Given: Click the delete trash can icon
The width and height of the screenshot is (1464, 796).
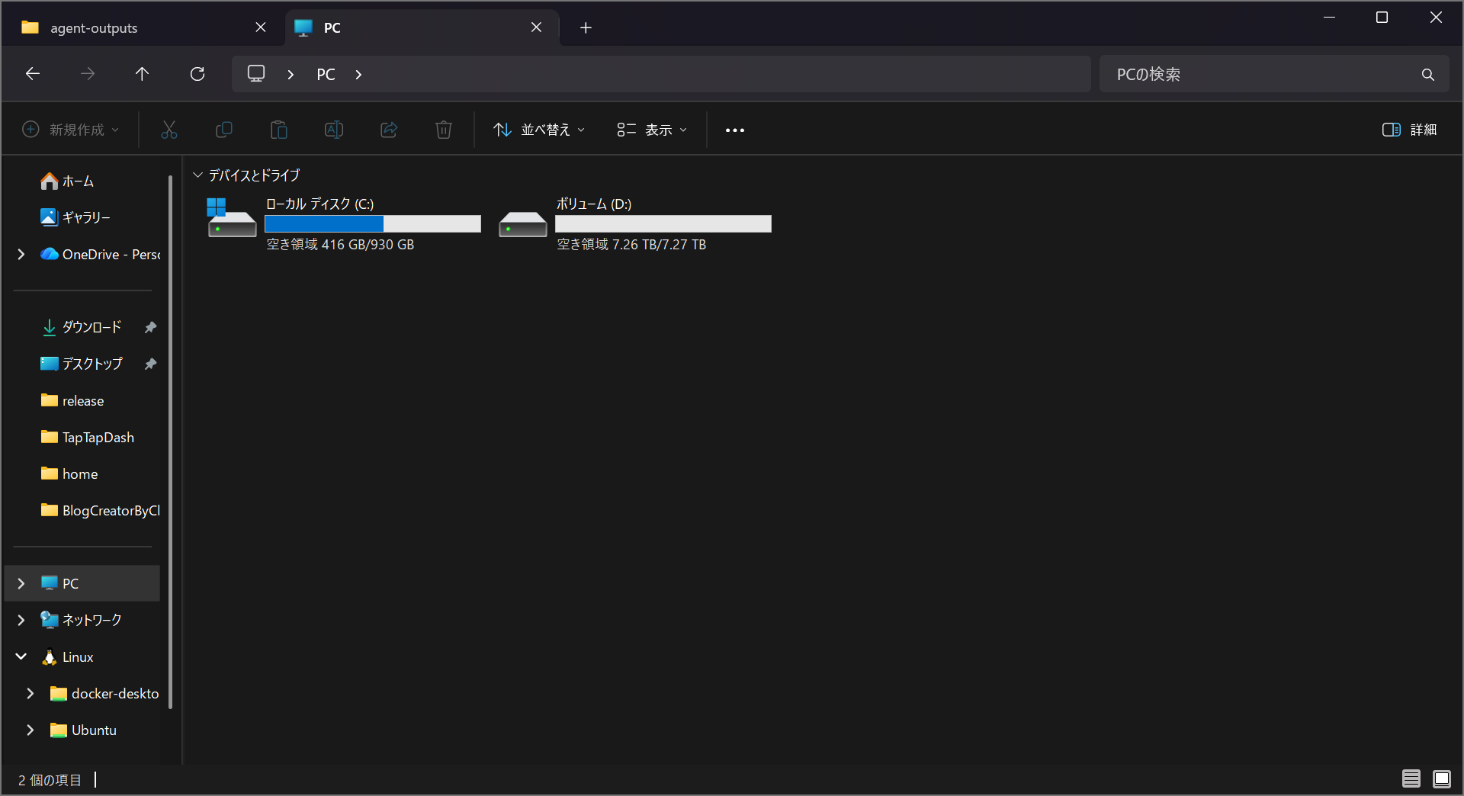Looking at the screenshot, I should click(444, 130).
